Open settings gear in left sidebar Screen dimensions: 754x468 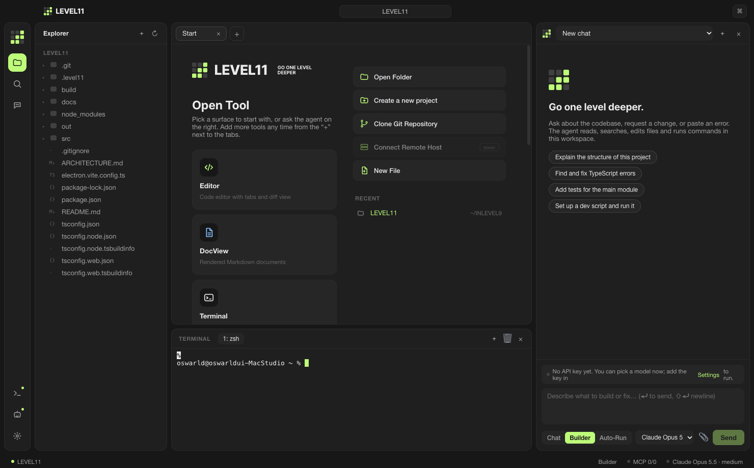click(17, 436)
